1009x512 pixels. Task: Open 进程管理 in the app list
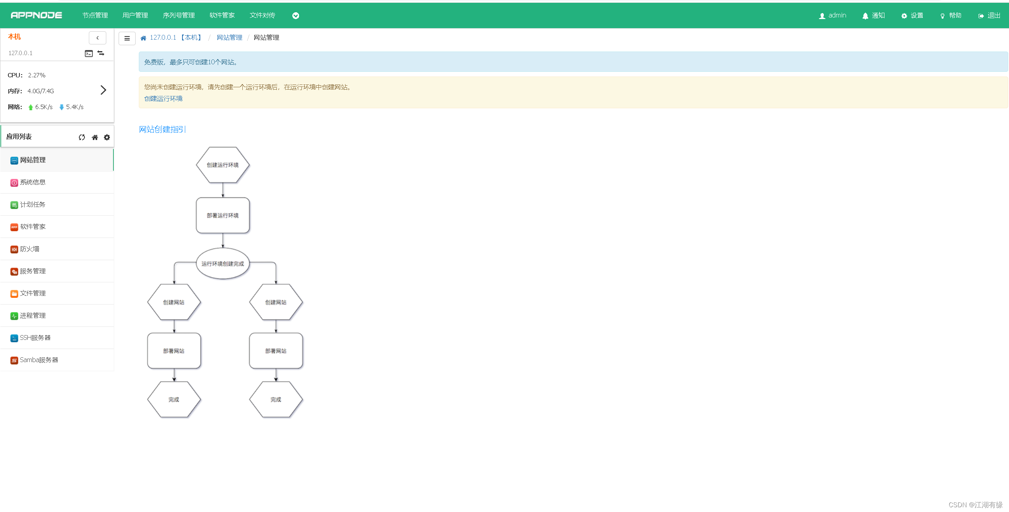(x=57, y=315)
